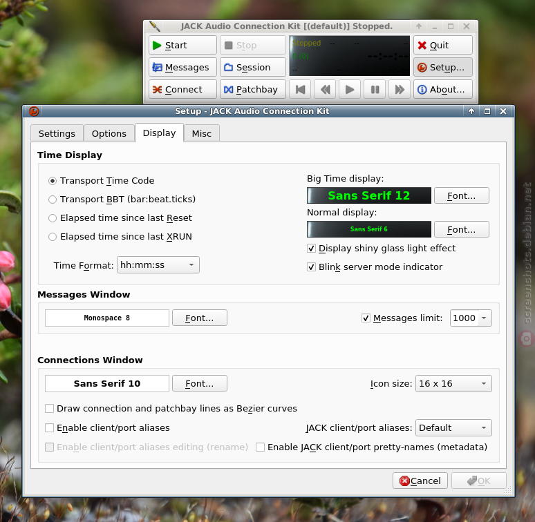
Task: Choose Elapsed time since last XRUN
Action: [x=120, y=237]
